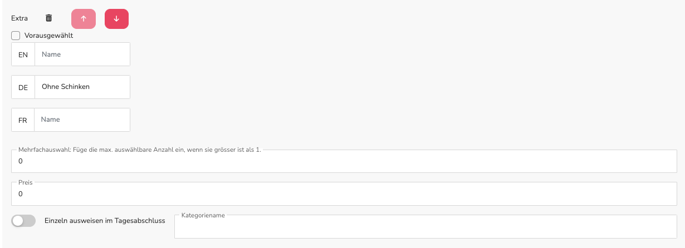
Task: Click the Mehrfachauswahl hint label text
Action: [x=140, y=150]
